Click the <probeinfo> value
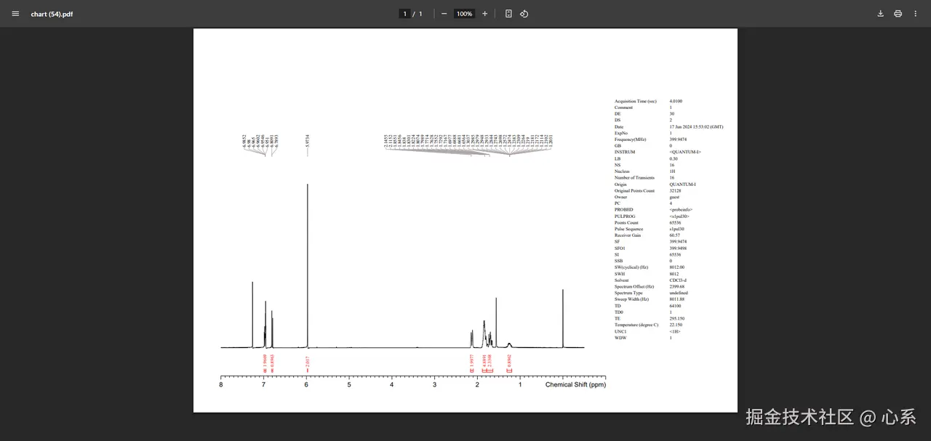The width and height of the screenshot is (931, 441). [682, 210]
